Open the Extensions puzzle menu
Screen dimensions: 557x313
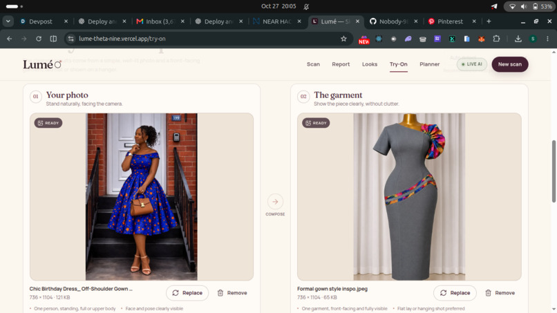point(496,39)
